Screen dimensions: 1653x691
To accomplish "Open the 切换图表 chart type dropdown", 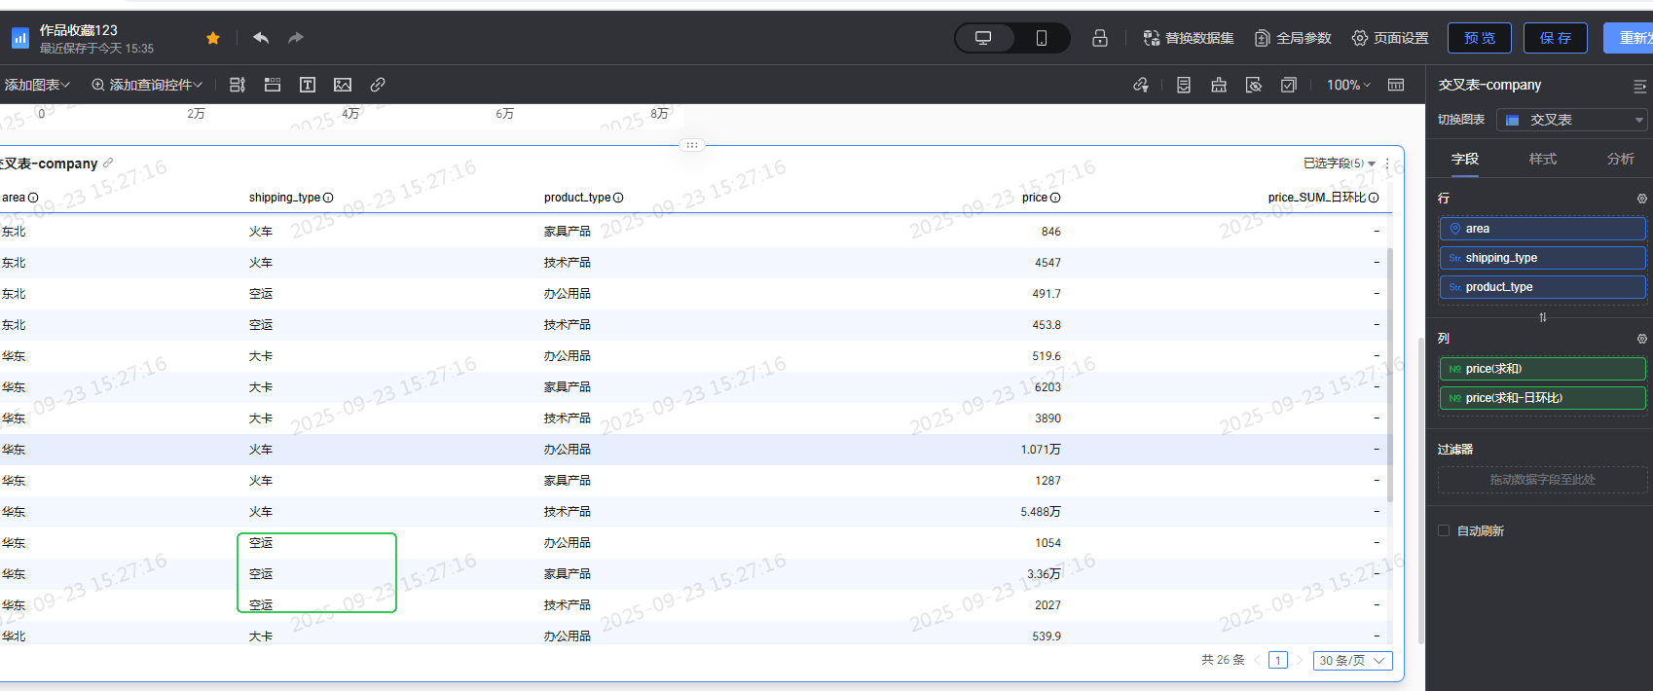I will click(1571, 120).
